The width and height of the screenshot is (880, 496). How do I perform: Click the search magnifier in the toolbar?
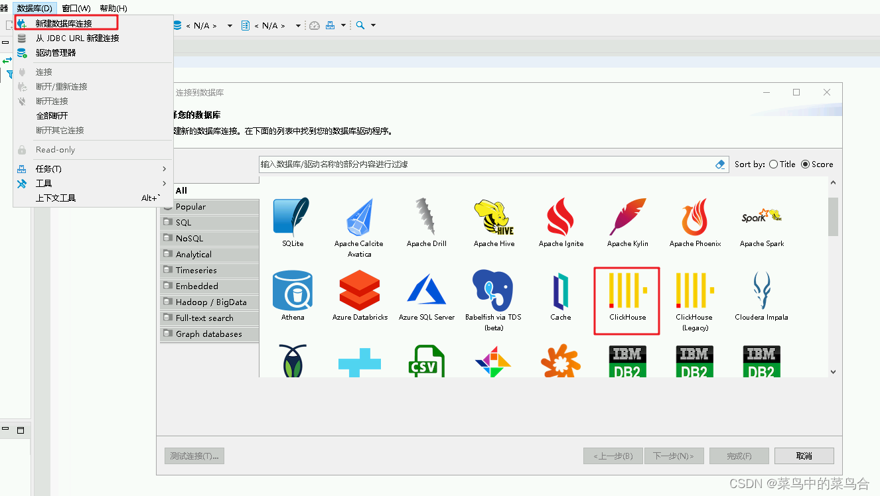[x=360, y=25]
